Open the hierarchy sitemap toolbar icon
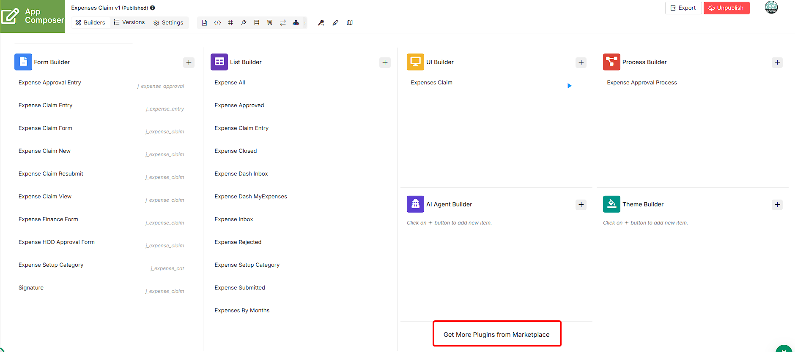The height and width of the screenshot is (352, 795). [x=296, y=23]
